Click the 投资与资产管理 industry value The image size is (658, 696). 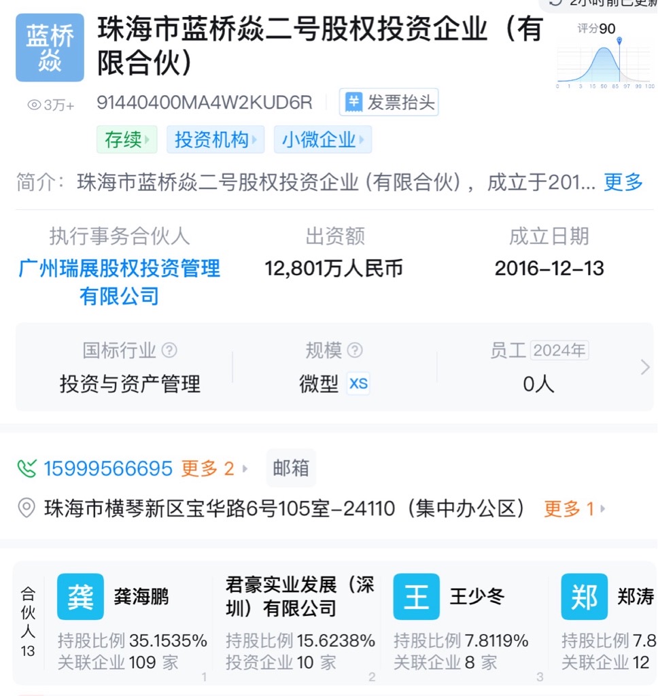pyautogui.click(x=130, y=383)
